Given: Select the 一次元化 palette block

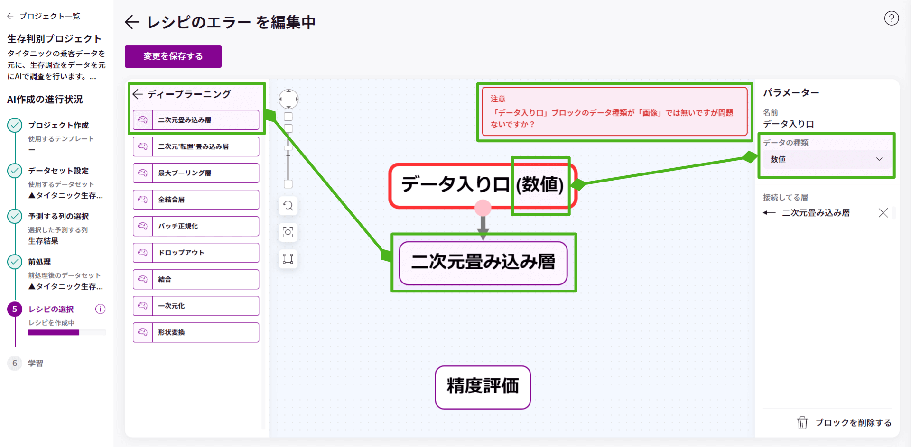Looking at the screenshot, I should [196, 306].
